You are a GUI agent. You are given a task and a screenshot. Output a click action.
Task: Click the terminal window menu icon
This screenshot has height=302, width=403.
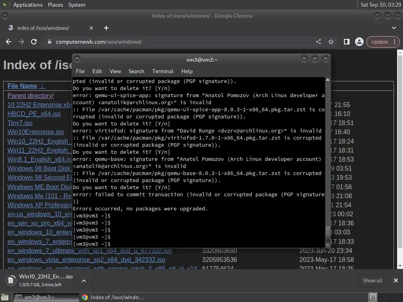pos(77,59)
